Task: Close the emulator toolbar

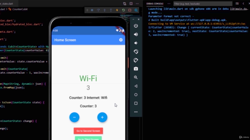Action: point(139,19)
